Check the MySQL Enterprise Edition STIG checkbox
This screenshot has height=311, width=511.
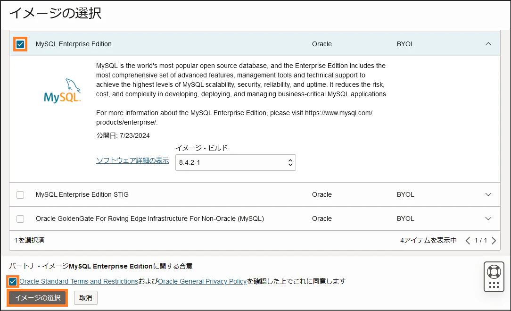point(20,195)
